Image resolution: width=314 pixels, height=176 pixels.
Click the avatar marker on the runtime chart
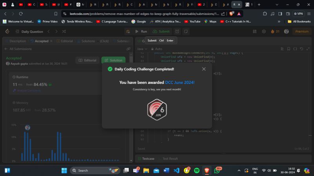click(x=27, y=127)
